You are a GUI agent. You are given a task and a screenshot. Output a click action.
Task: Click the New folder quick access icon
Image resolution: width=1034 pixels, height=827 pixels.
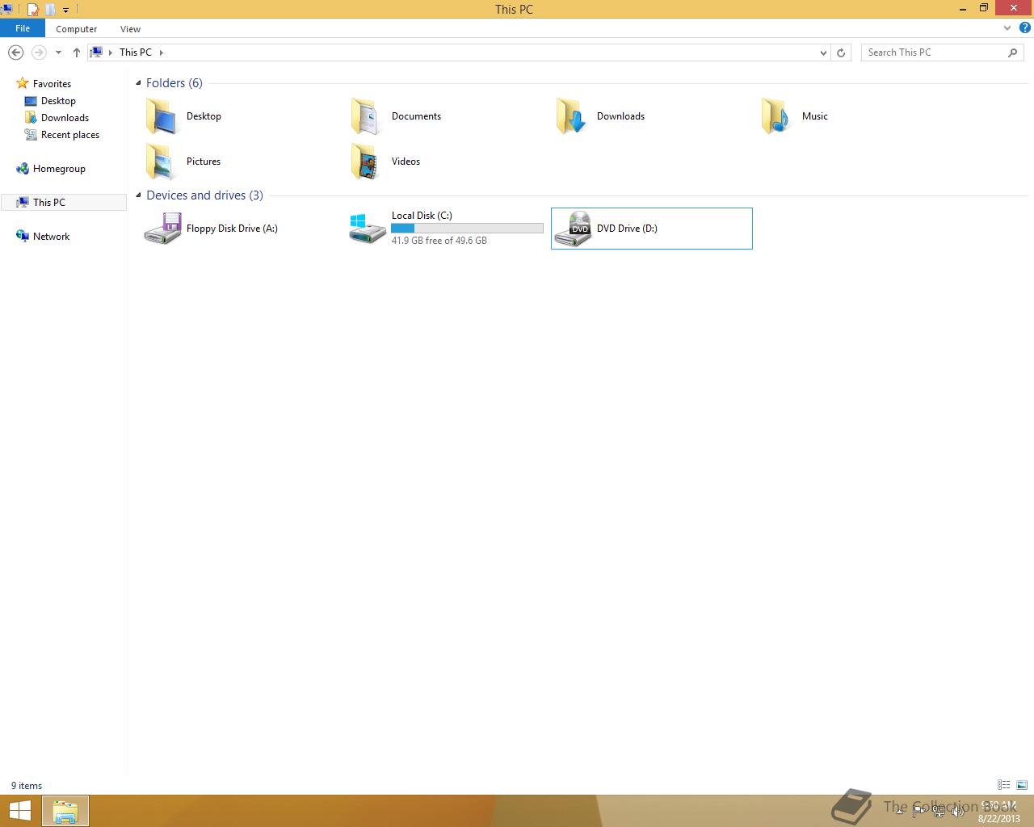[50, 10]
